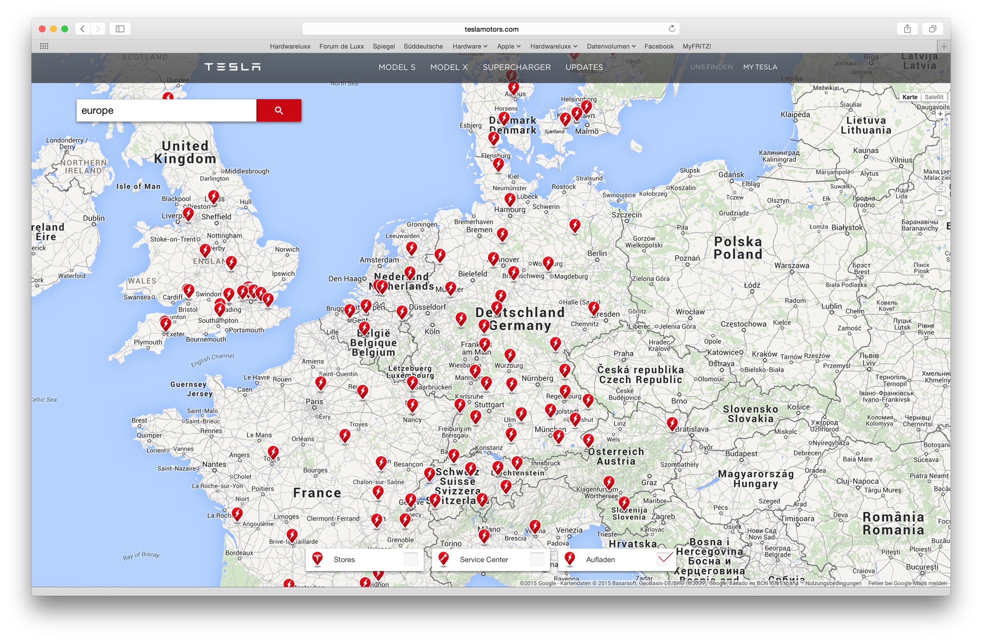The image size is (982, 641).
Task: Select Supercharger pin near Exeter
Action: click(x=166, y=324)
